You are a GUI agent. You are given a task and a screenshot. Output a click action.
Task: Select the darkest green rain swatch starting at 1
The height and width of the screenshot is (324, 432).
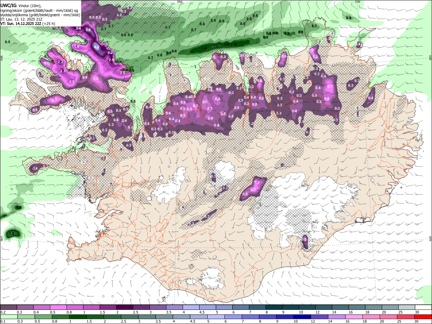(x=78, y=317)
